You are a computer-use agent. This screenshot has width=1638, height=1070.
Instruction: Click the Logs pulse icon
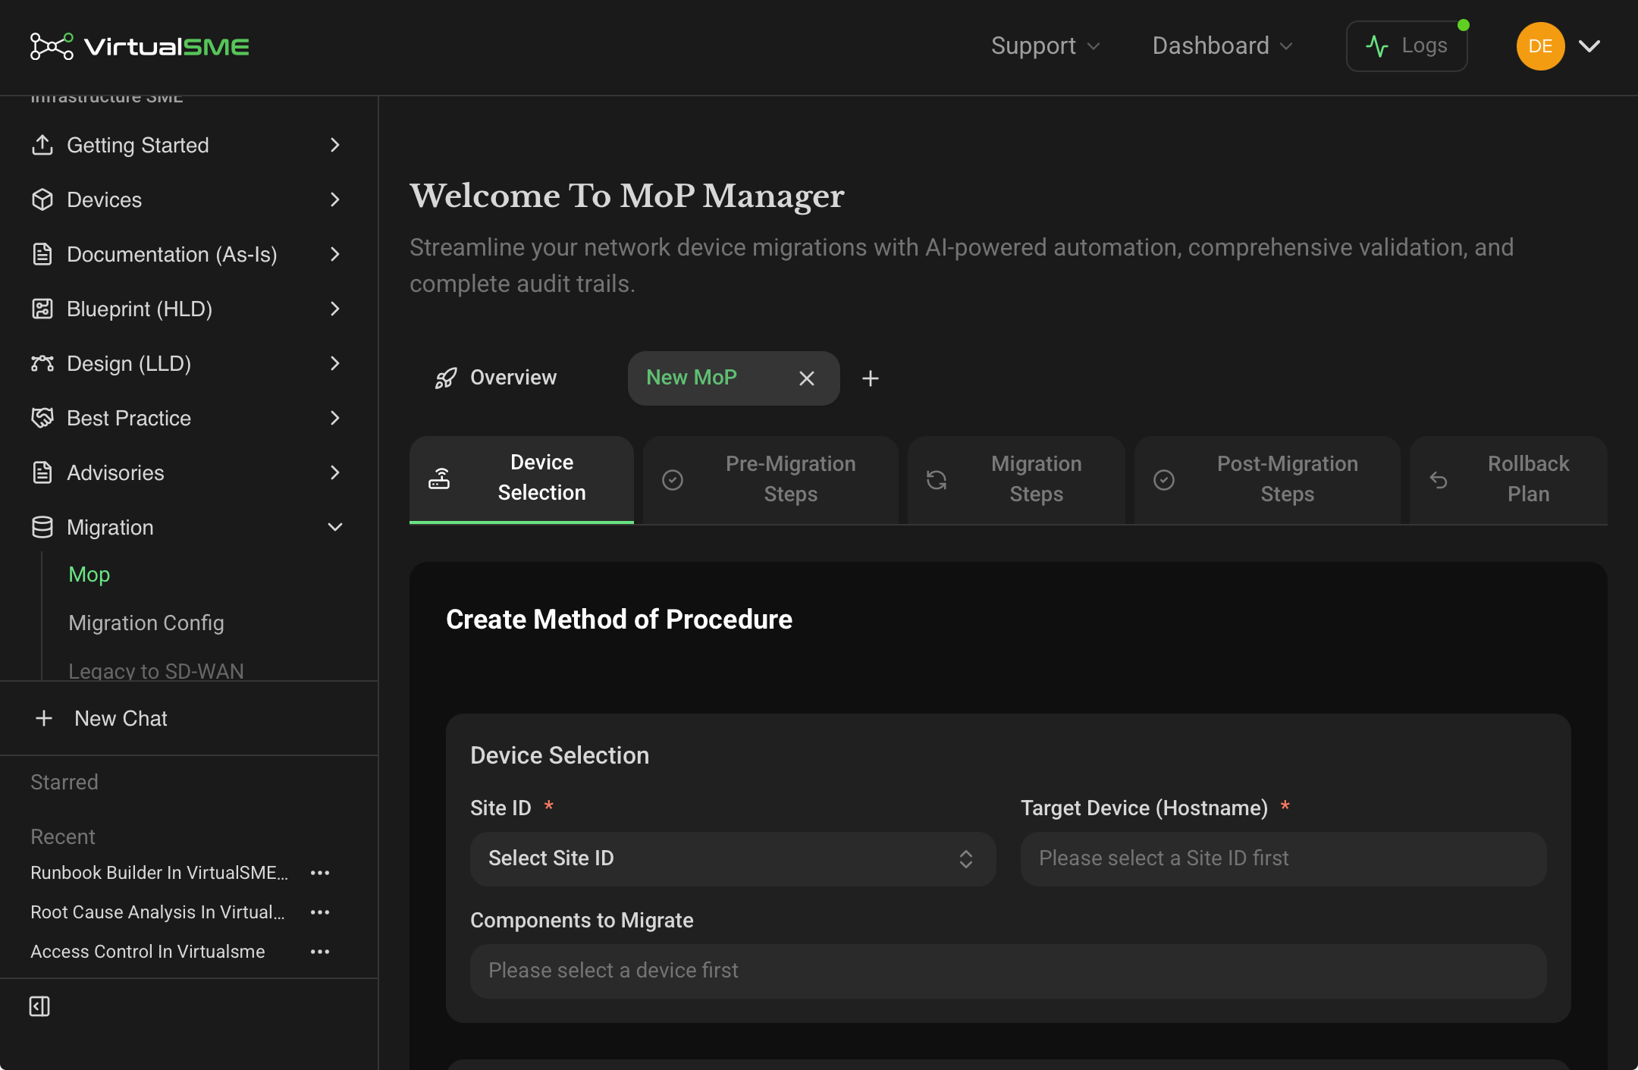click(x=1377, y=46)
